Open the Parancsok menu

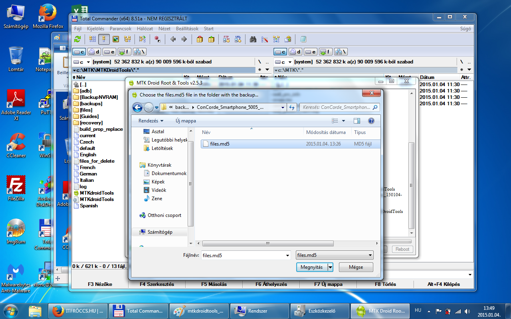tap(121, 29)
